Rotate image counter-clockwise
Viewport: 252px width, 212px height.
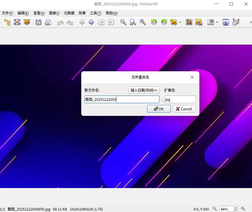[154, 22]
